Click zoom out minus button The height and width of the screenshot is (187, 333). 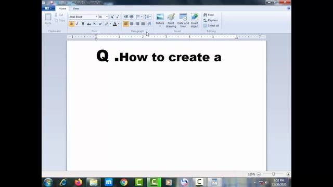coord(259,175)
